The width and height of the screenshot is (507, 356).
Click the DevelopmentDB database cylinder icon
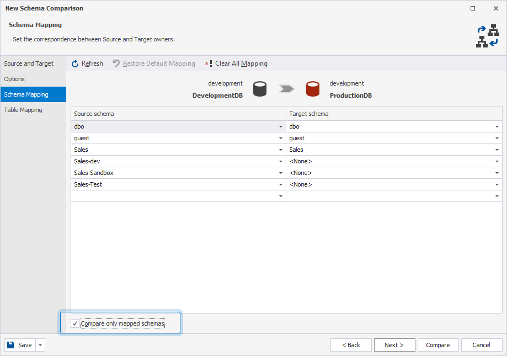pos(259,89)
